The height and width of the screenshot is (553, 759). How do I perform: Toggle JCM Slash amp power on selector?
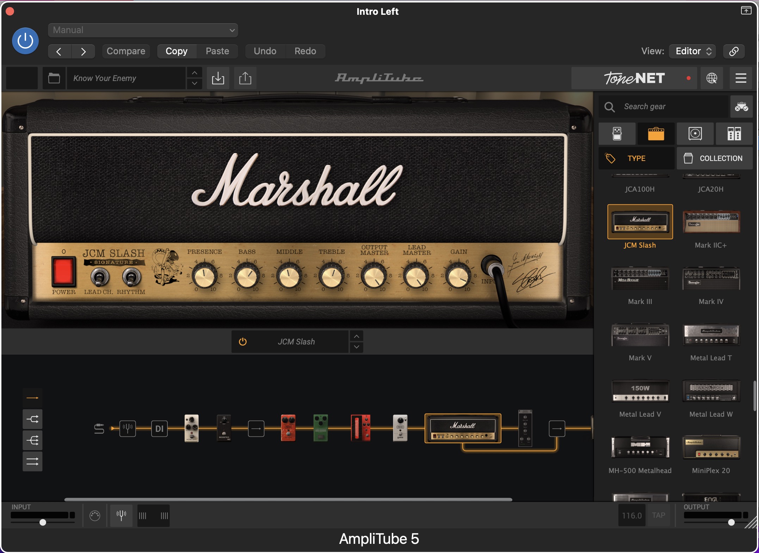[243, 342]
